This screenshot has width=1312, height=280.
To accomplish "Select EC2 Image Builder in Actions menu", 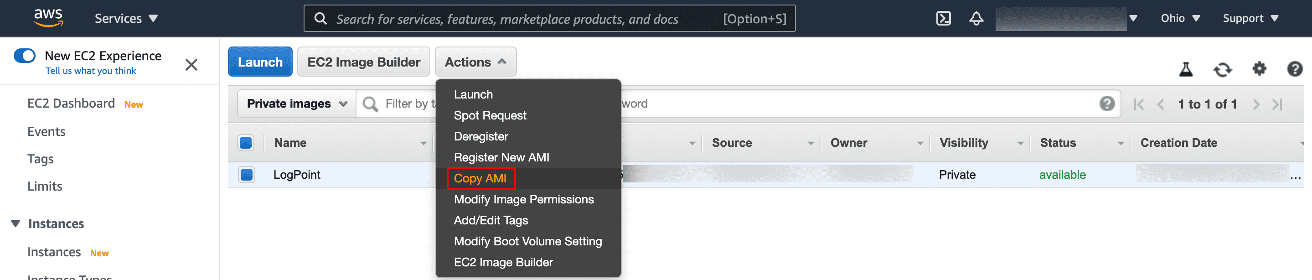I will click(x=528, y=262).
